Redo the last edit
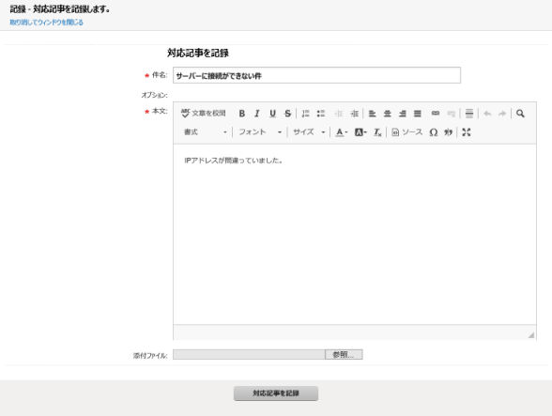 [x=502, y=114]
